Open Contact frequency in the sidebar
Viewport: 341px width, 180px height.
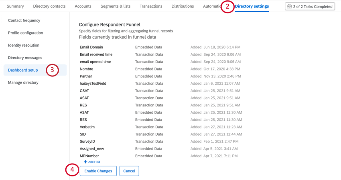coord(24,20)
